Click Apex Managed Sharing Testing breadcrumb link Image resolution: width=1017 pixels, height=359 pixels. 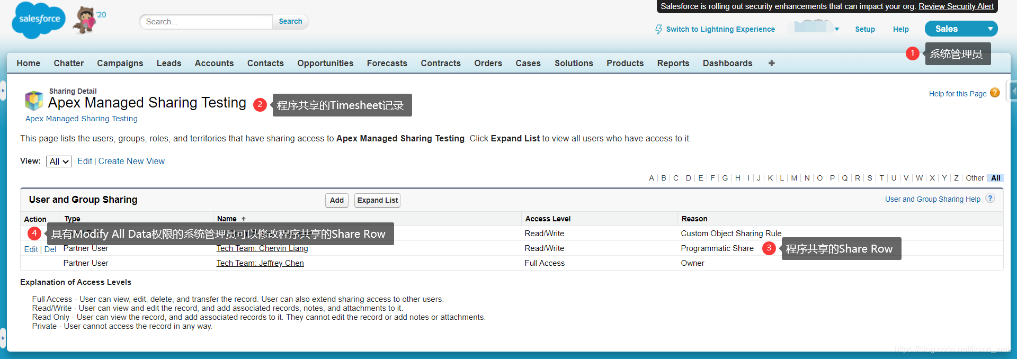(82, 119)
